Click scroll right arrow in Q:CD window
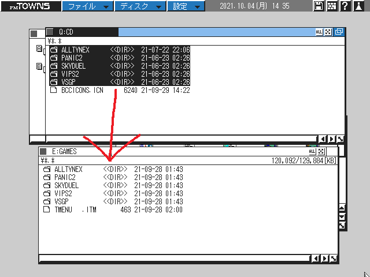 (331, 139)
